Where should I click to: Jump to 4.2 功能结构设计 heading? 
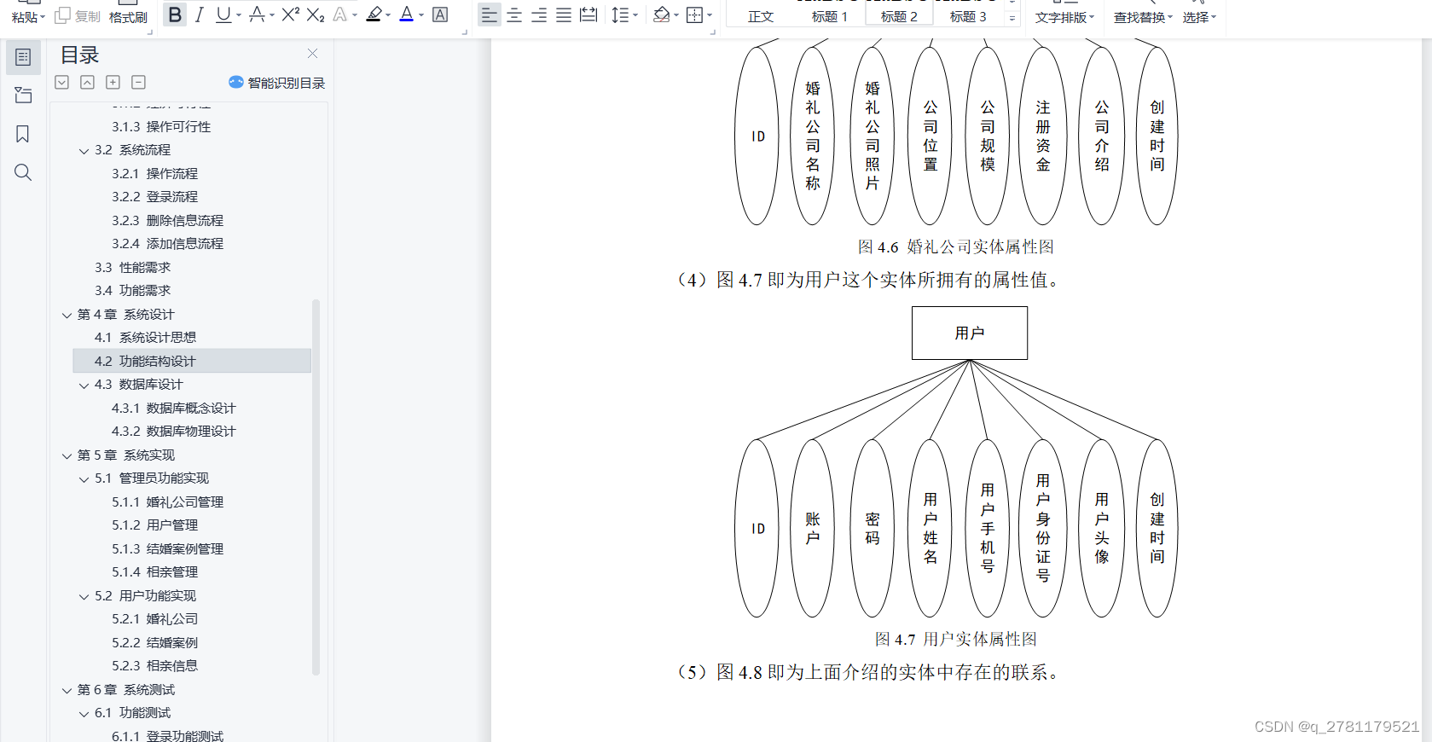[x=192, y=361]
